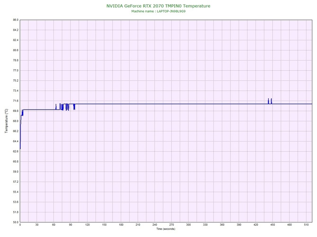Image resolution: width=317 pixels, height=237 pixels.
Task: Click the '420' time axis tick
Action: 256,225
